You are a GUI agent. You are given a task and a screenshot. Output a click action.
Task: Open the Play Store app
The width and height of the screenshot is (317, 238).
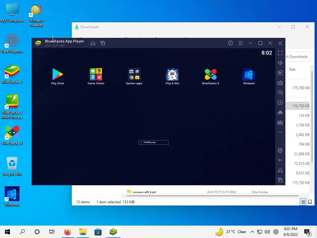57,76
